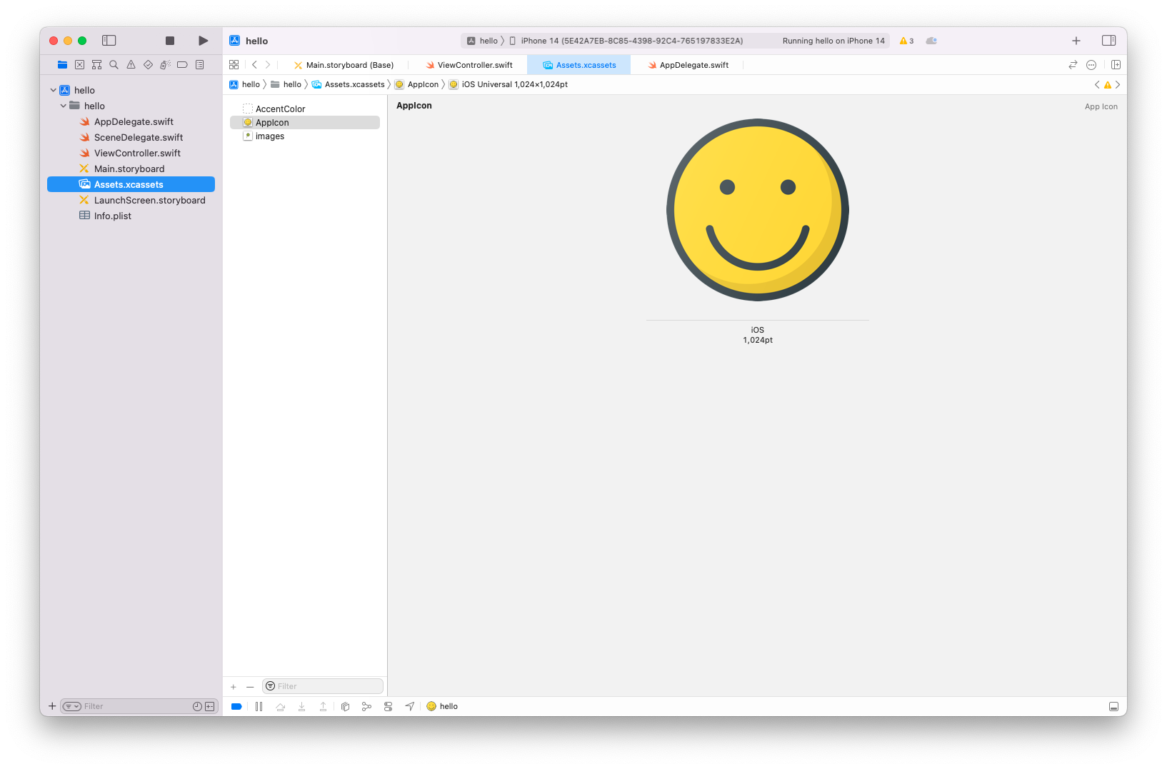Open the related items grid menu
Screen dimensions: 1167x769
pos(234,65)
